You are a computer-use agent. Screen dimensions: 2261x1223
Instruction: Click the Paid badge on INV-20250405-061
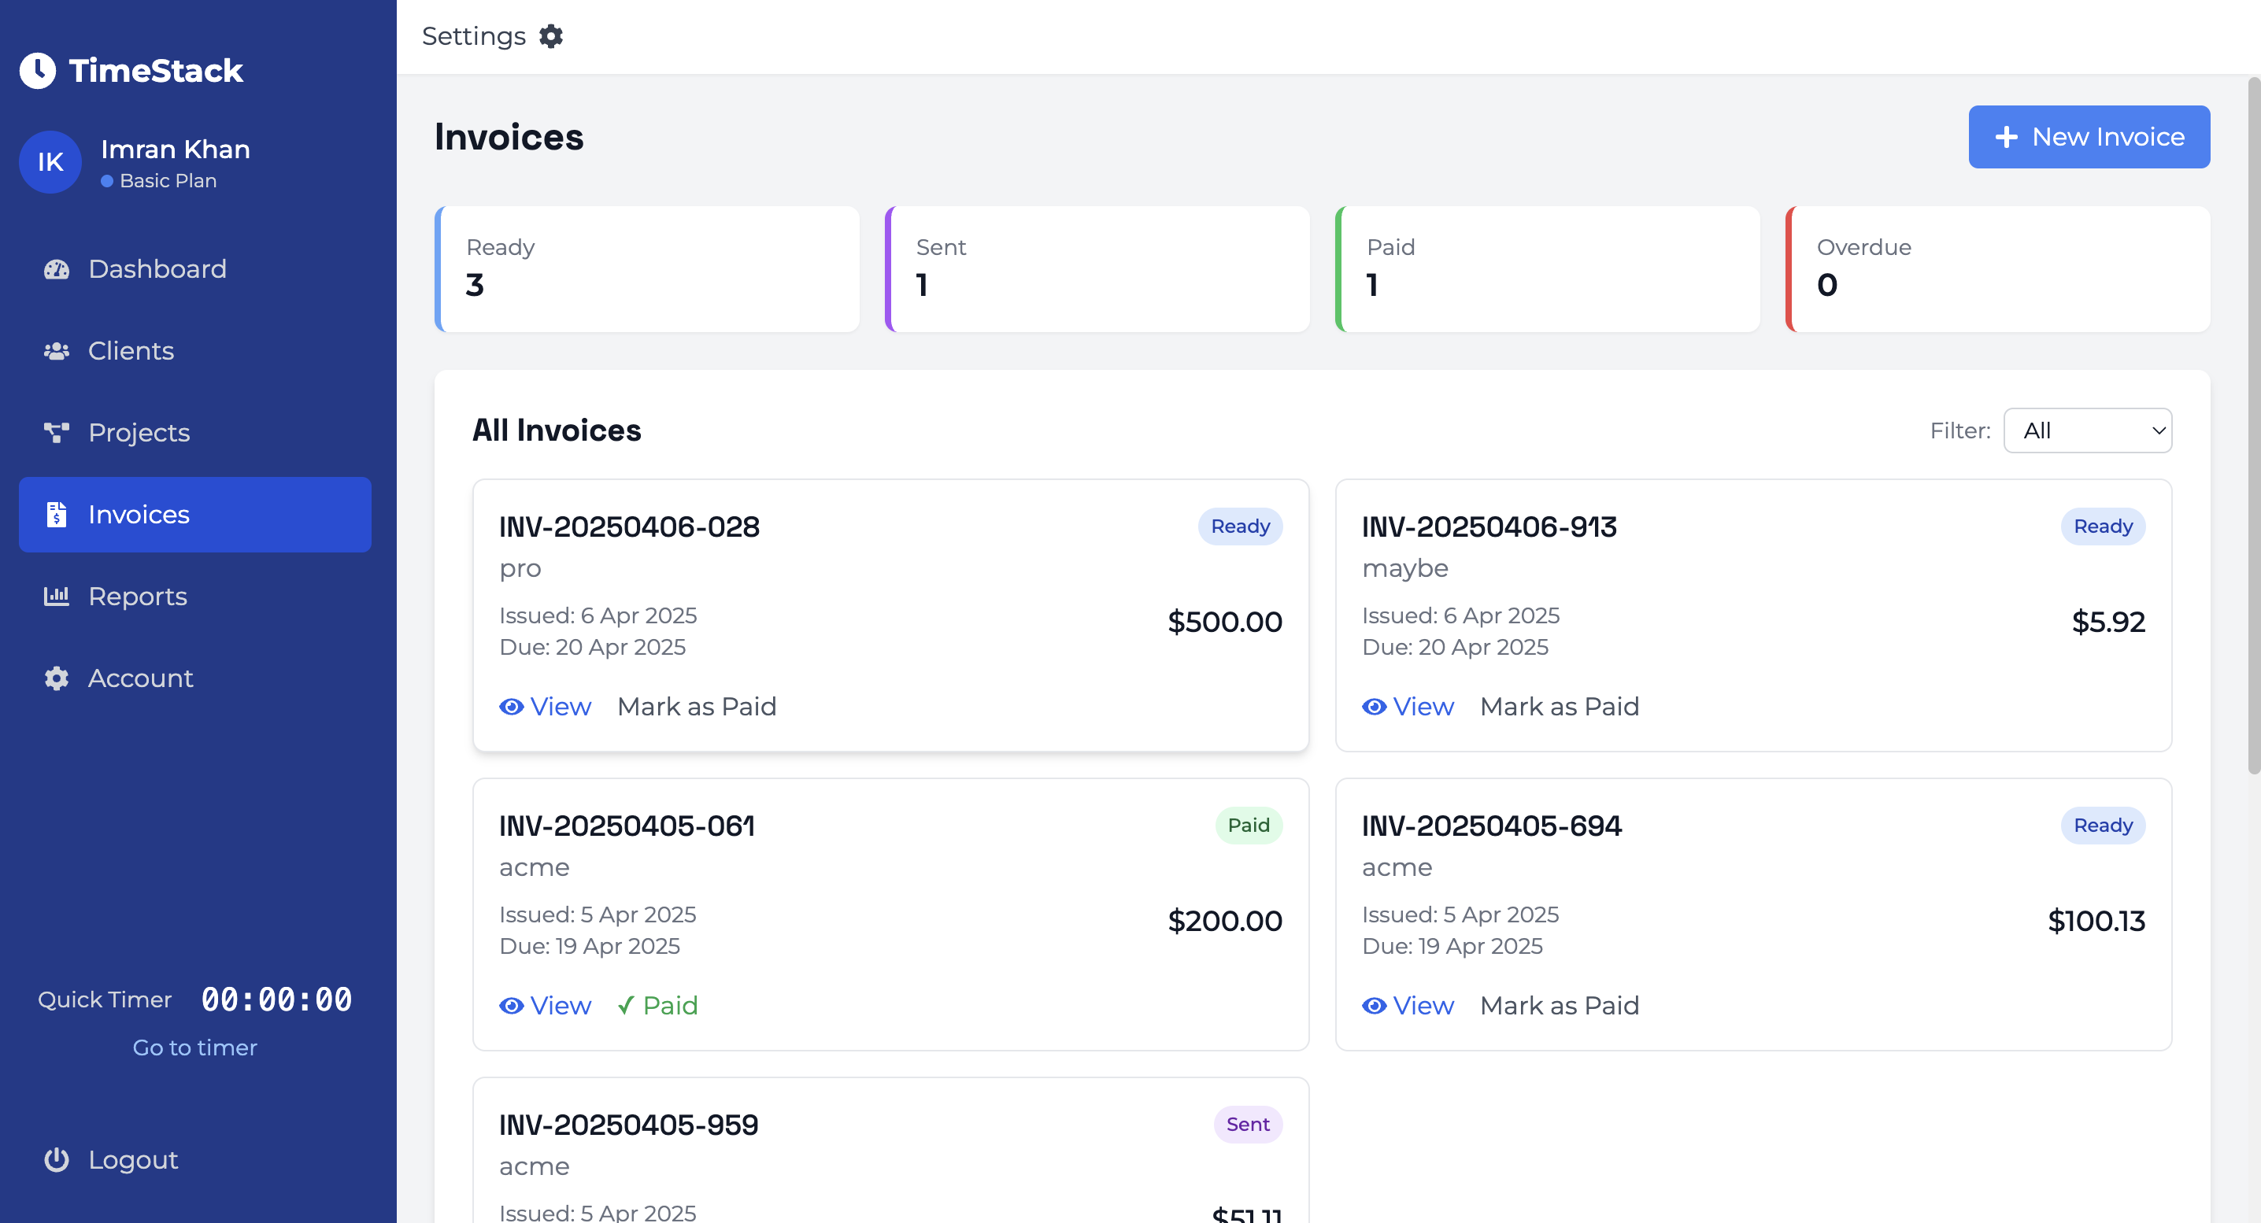(x=1248, y=826)
